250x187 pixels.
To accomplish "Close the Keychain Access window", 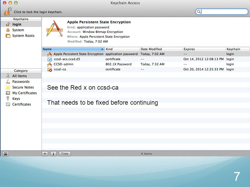I will point(4,3).
